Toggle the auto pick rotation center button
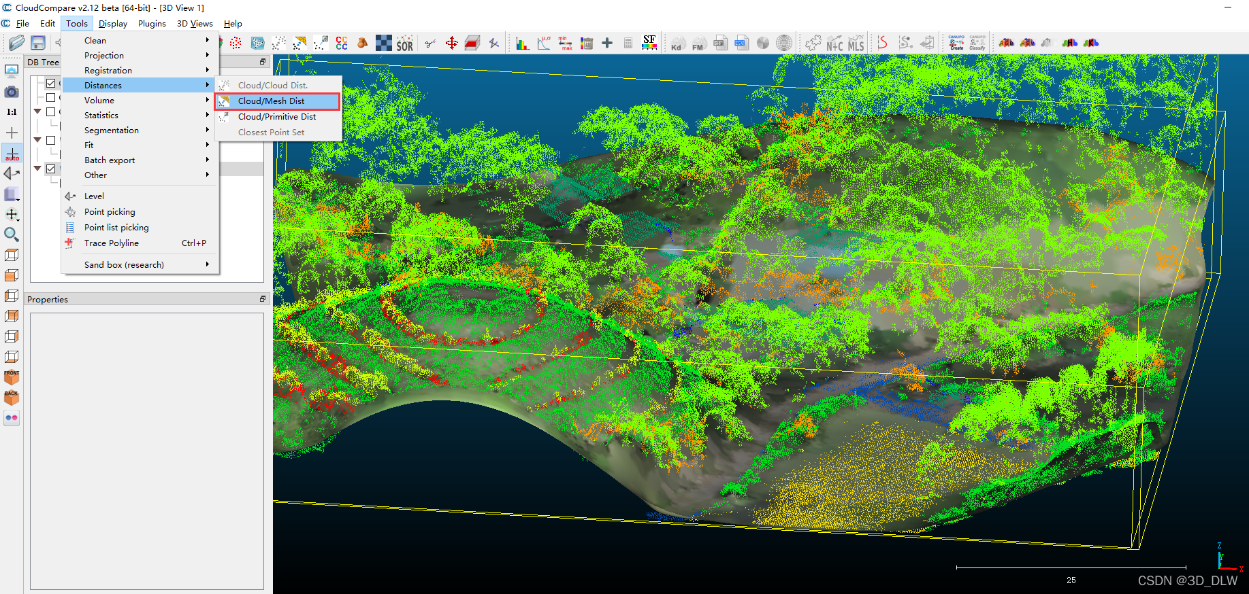Viewport: 1249px width, 594px height. (x=12, y=153)
